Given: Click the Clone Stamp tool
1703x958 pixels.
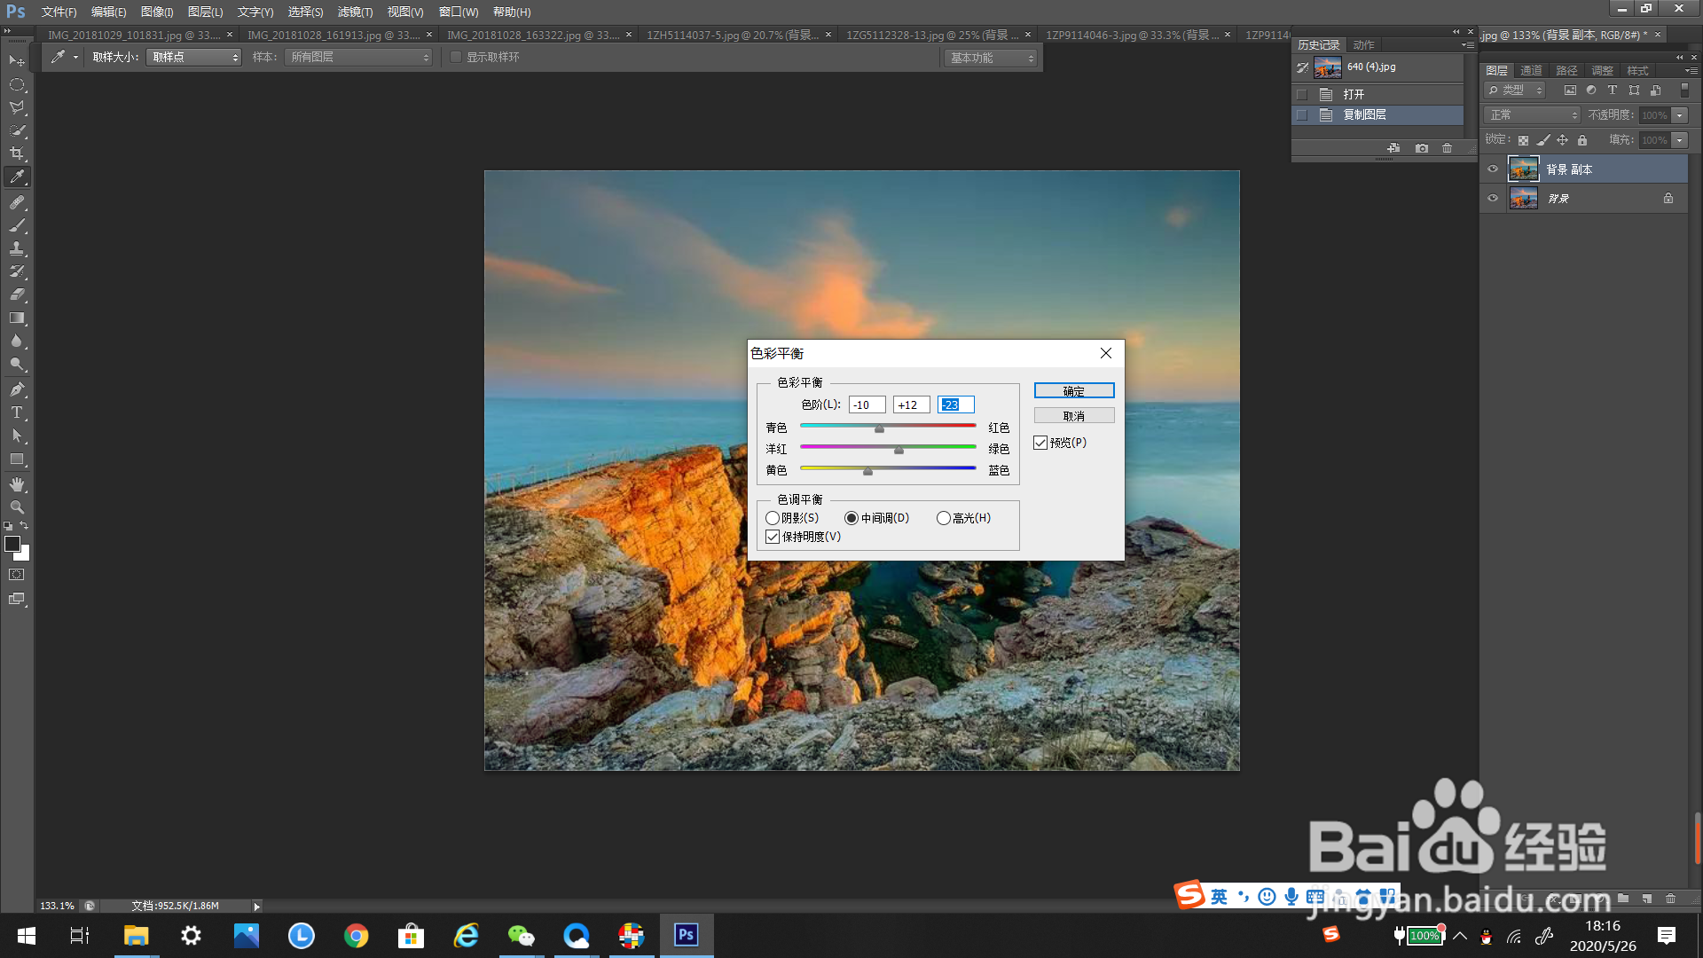Looking at the screenshot, I should click(x=17, y=248).
